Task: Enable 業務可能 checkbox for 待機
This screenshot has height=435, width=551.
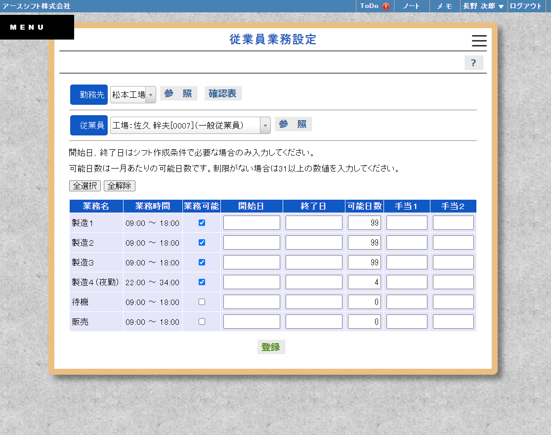Action: (202, 302)
